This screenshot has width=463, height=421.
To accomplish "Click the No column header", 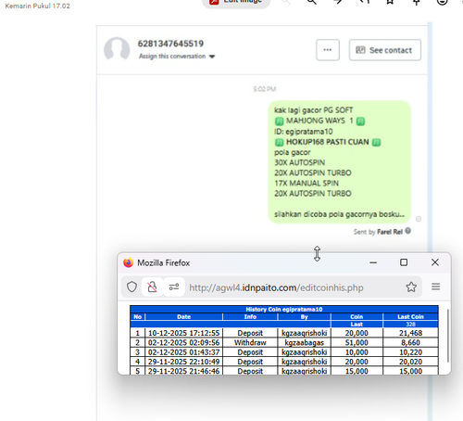I will 138,317.
